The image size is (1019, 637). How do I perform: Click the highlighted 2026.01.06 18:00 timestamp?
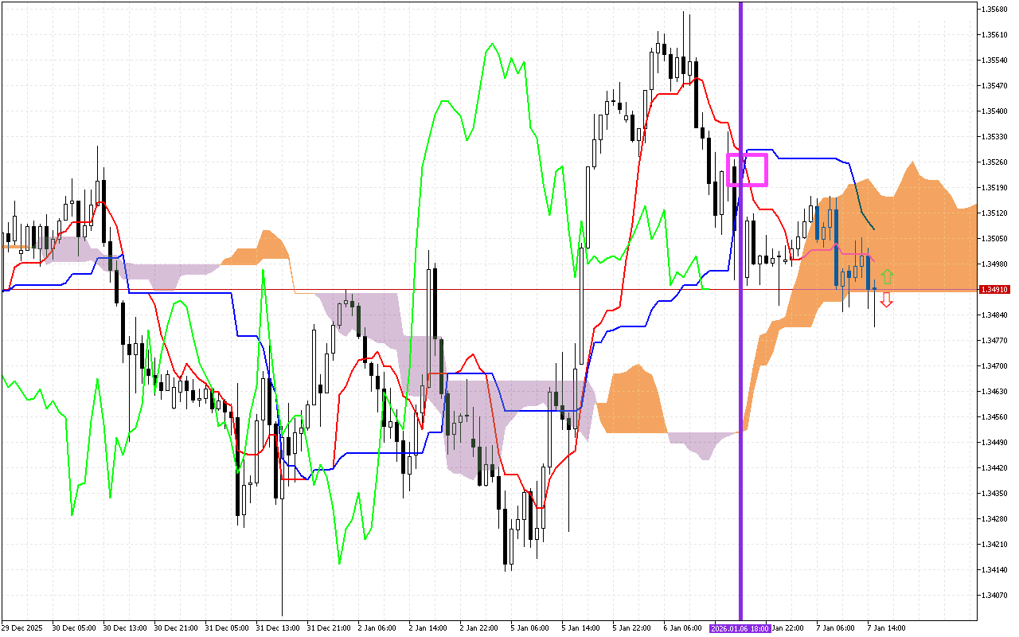740,627
